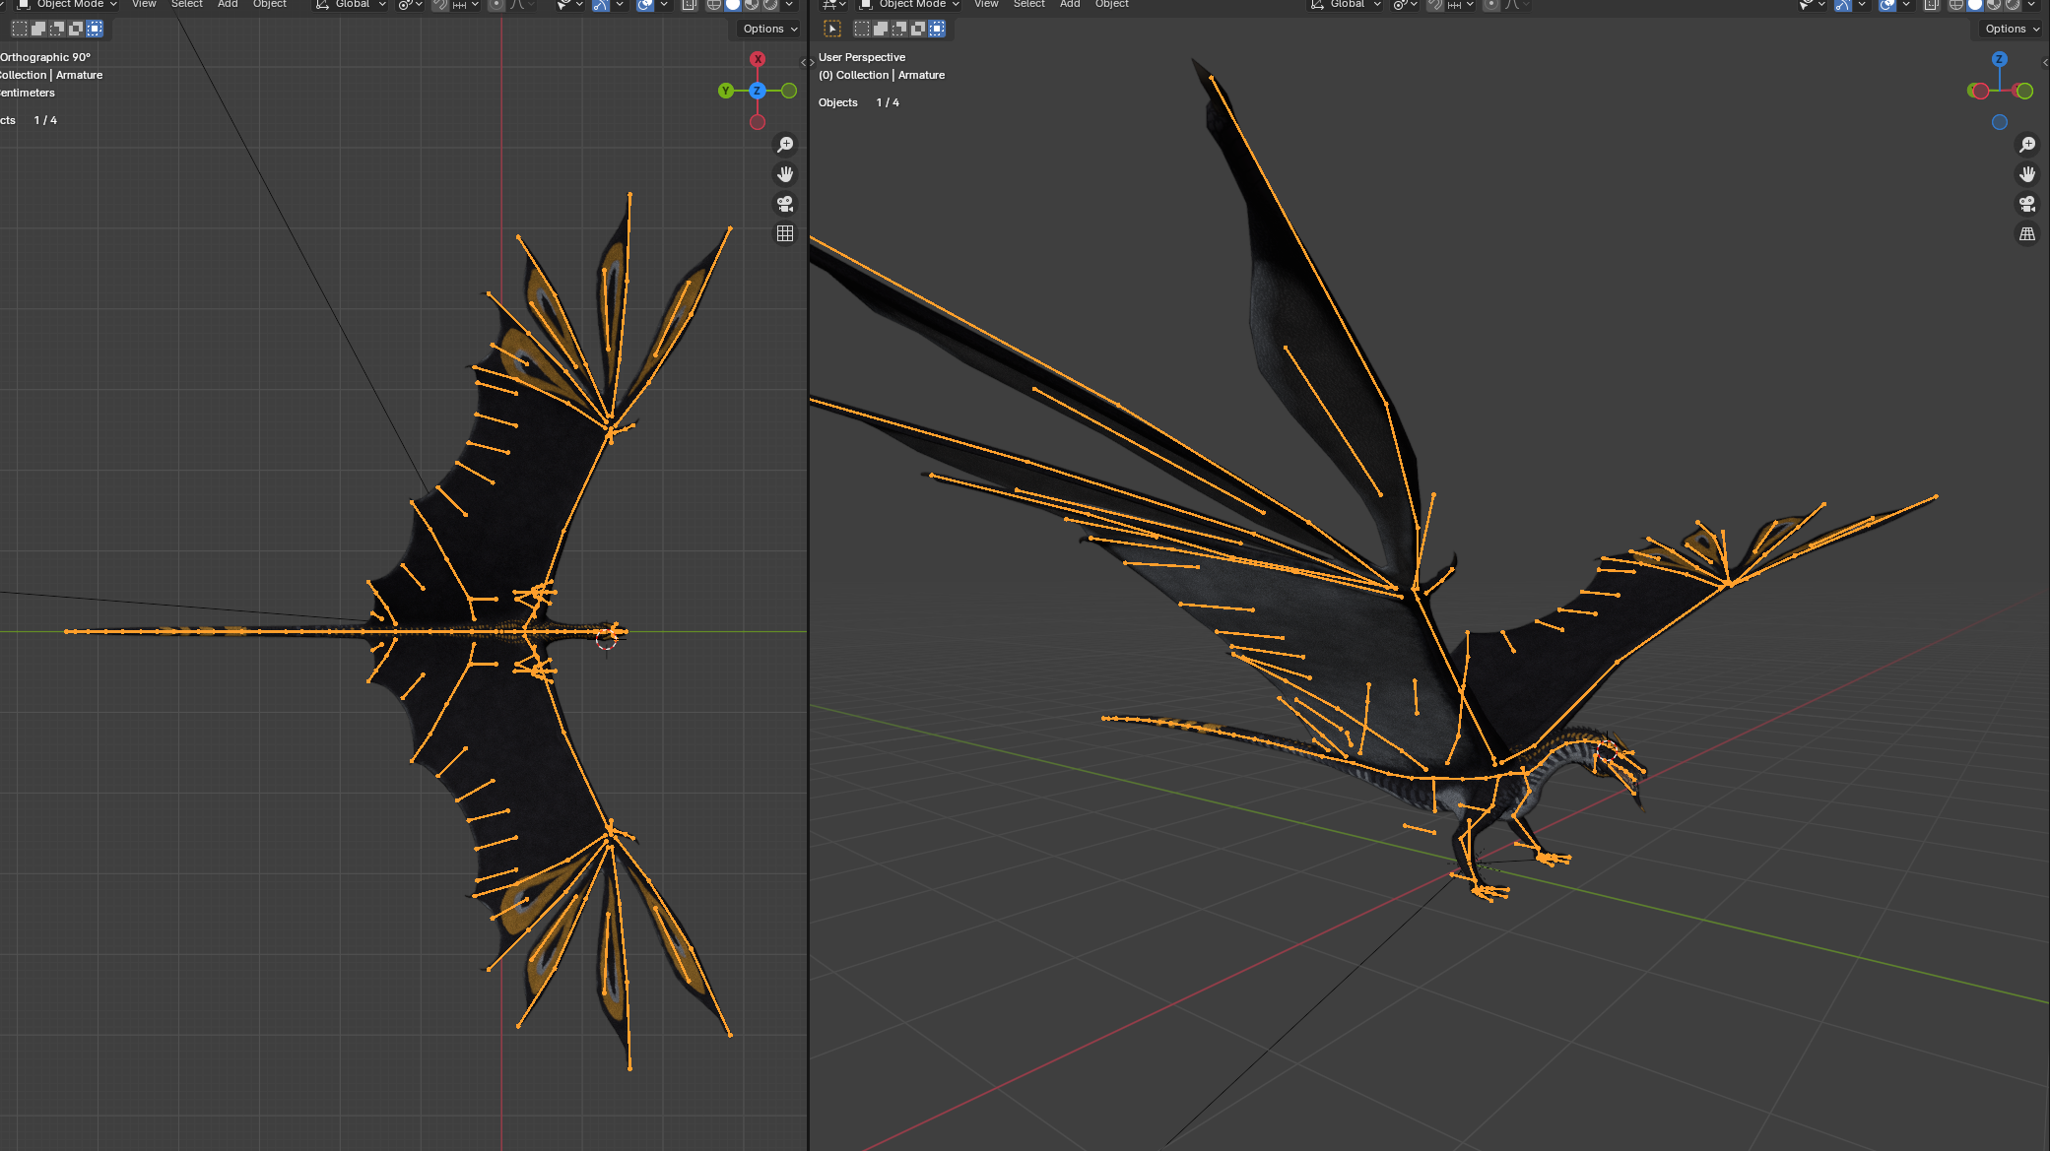Toggle the orthographic/perspective grid icon in right viewport
Screen dimensions: 2050x1151
point(2027,233)
